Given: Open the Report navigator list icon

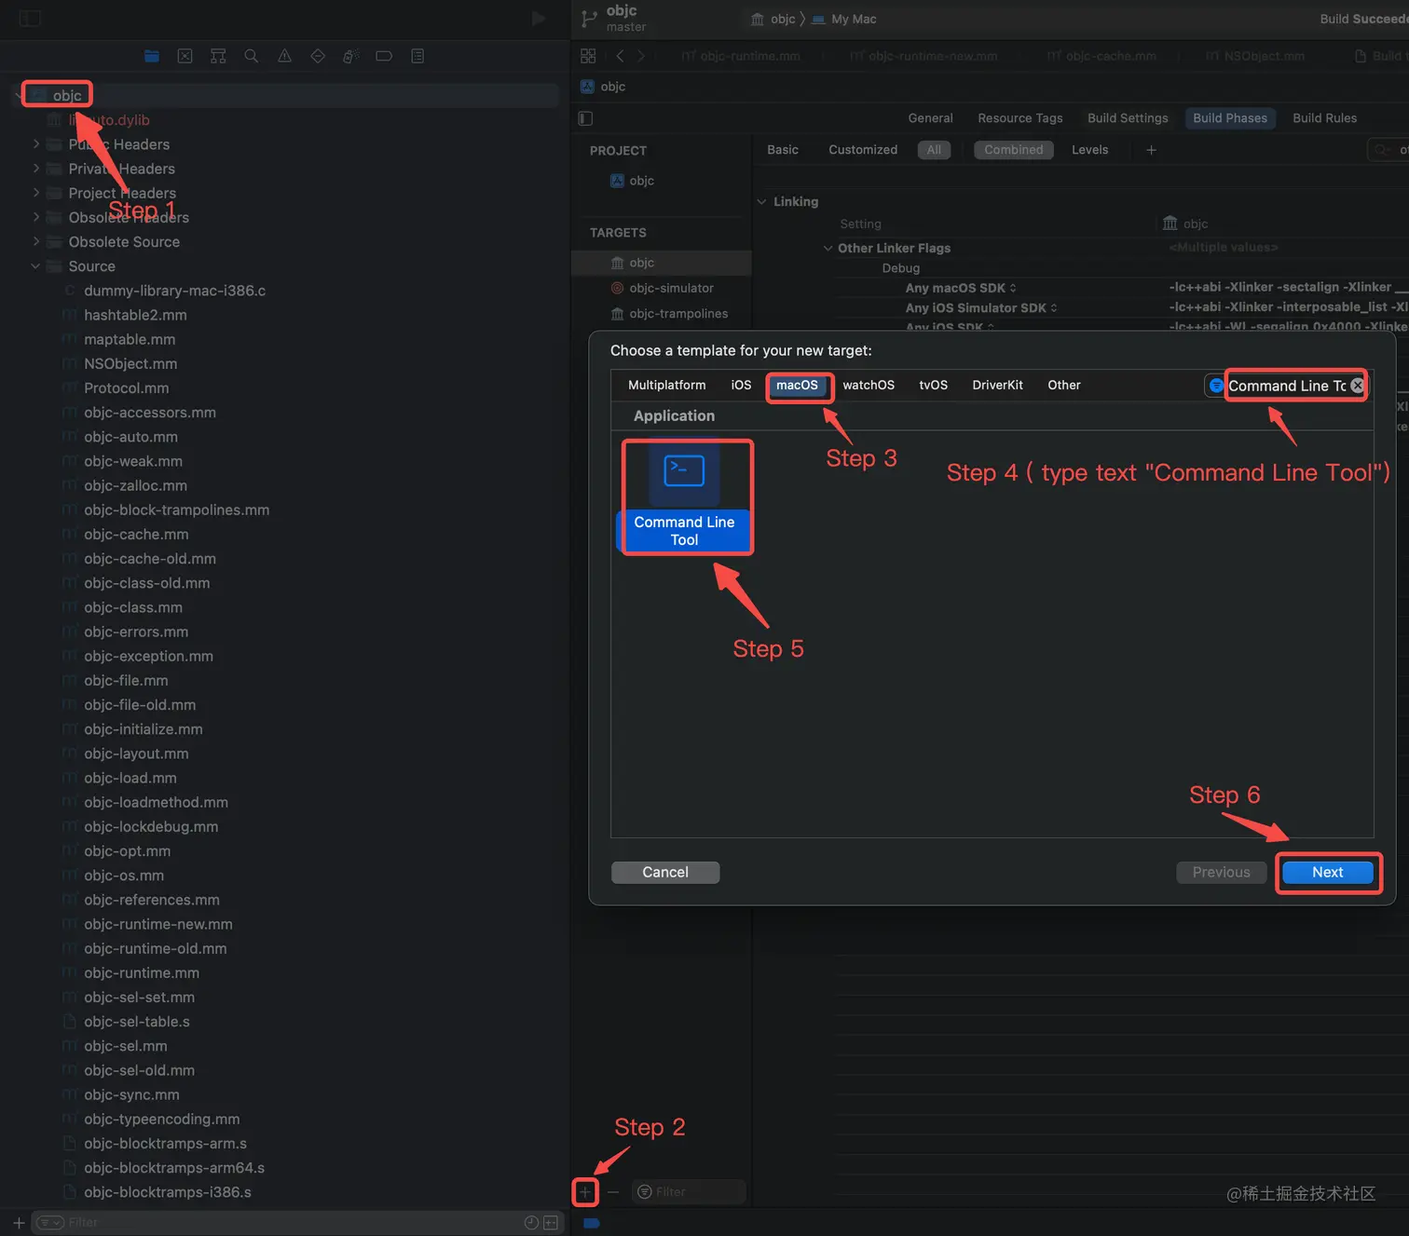Looking at the screenshot, I should (x=417, y=56).
